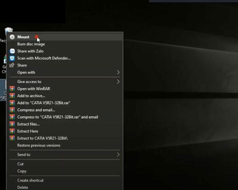The image size is (238, 190).
Task: Expand the Send to submenu arrow
Action: 118,155
